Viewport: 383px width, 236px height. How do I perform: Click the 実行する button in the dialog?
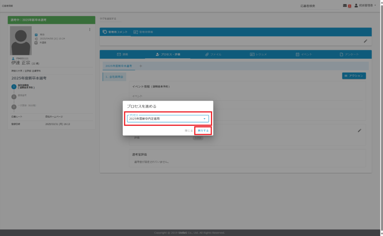203,131
